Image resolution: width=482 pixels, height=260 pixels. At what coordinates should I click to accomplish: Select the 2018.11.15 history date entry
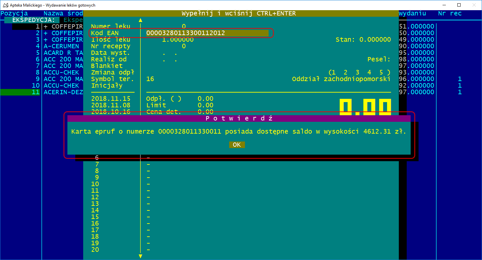click(110, 99)
